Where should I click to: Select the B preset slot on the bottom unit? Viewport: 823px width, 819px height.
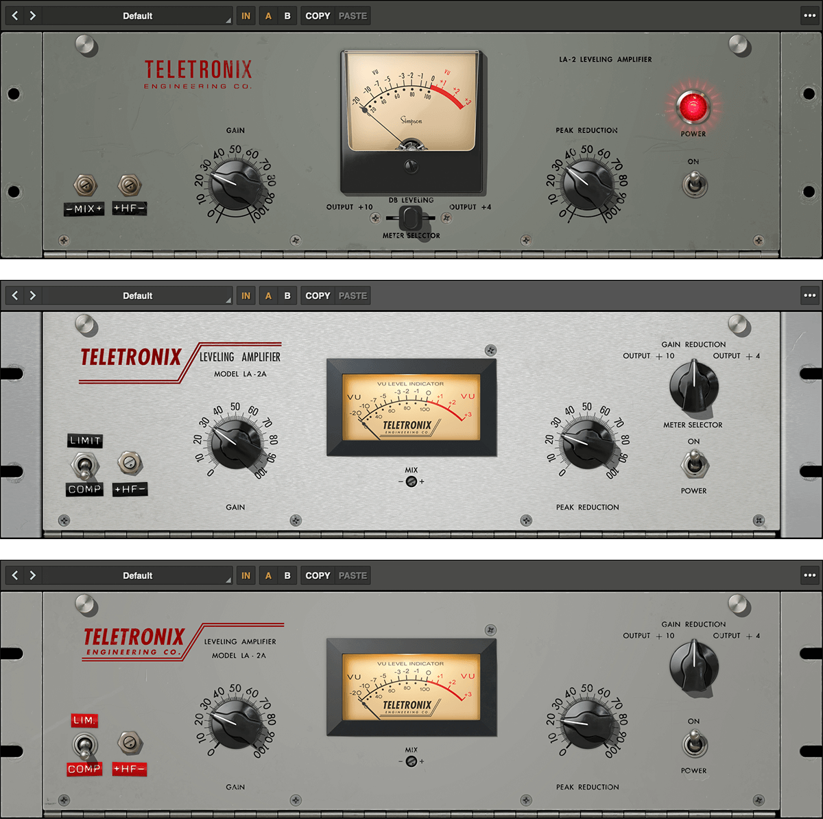click(x=287, y=575)
